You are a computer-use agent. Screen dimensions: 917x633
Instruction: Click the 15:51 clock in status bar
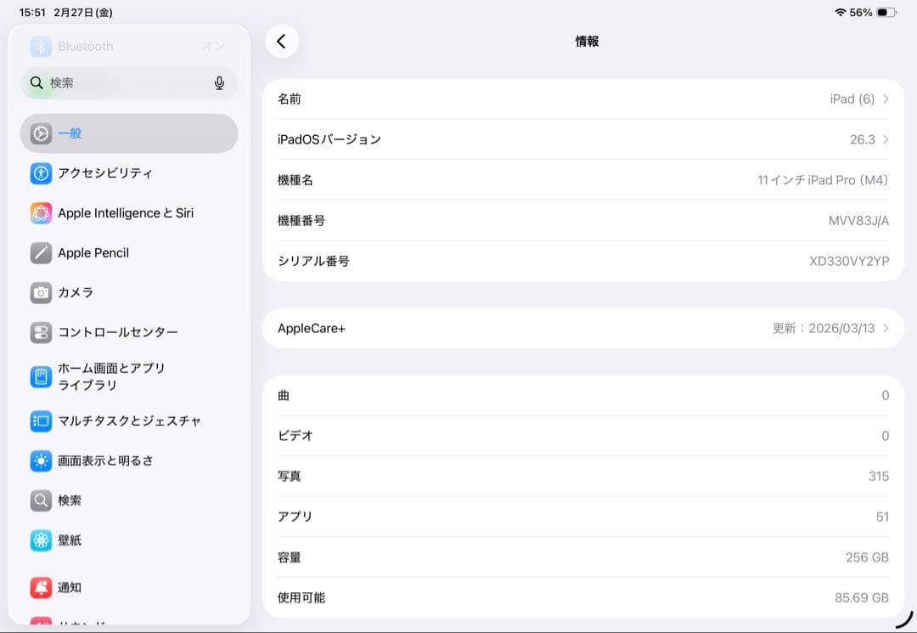pyautogui.click(x=32, y=12)
